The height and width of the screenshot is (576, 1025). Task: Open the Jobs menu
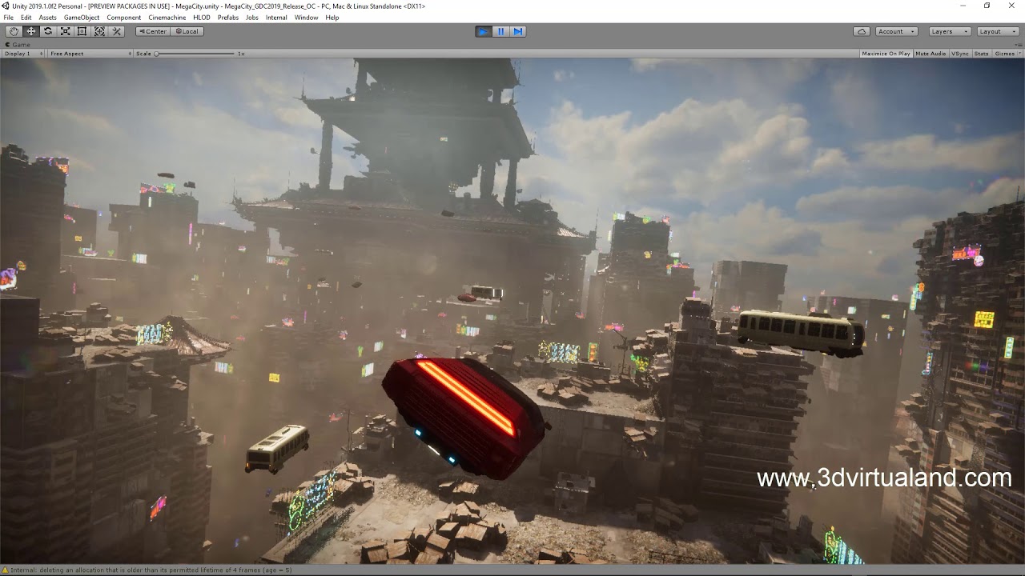(252, 18)
